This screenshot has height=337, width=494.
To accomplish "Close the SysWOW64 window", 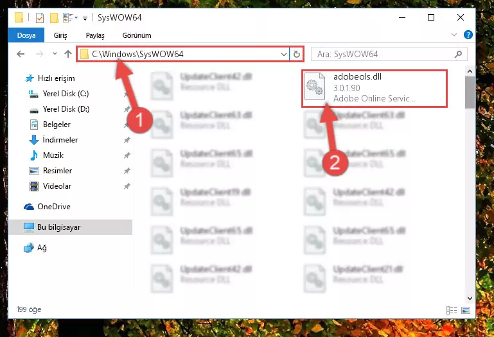I will point(461,17).
